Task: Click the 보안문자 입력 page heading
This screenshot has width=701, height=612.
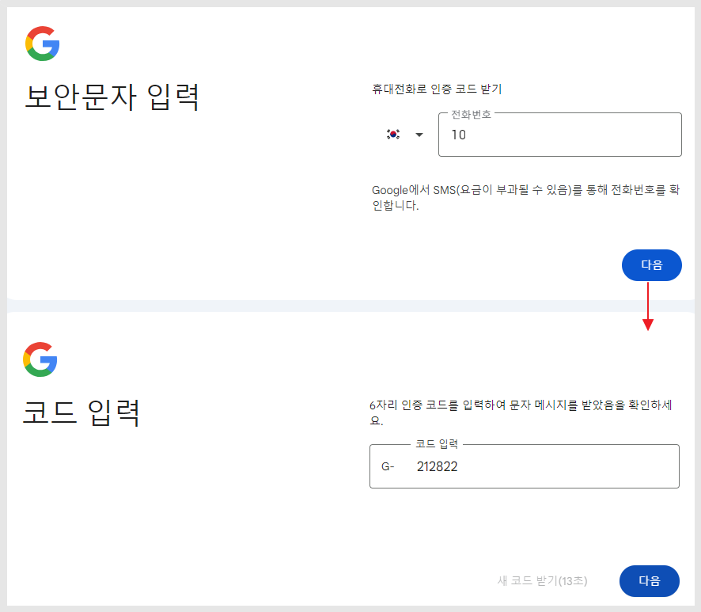Action: (x=112, y=97)
